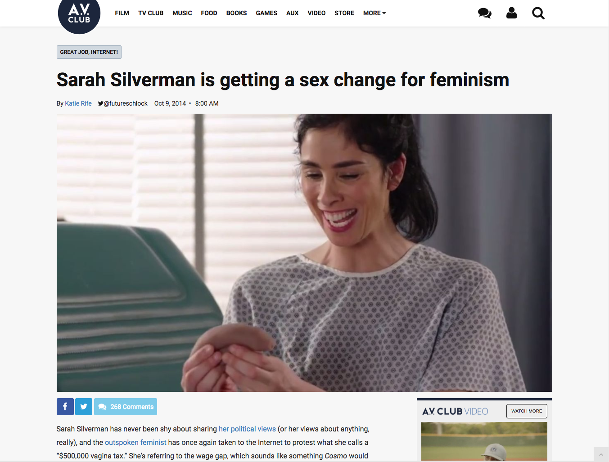Open the comments speech bubble icon in header
This screenshot has width=609, height=462.
click(x=484, y=13)
